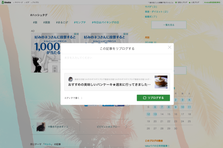Click Ameba新規登録(無料) button
Viewport: 223px width, 148px height.
[212, 3]
